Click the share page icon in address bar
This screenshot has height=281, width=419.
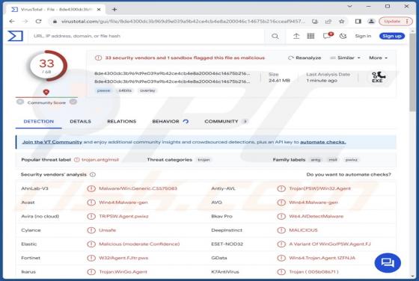[328, 22]
